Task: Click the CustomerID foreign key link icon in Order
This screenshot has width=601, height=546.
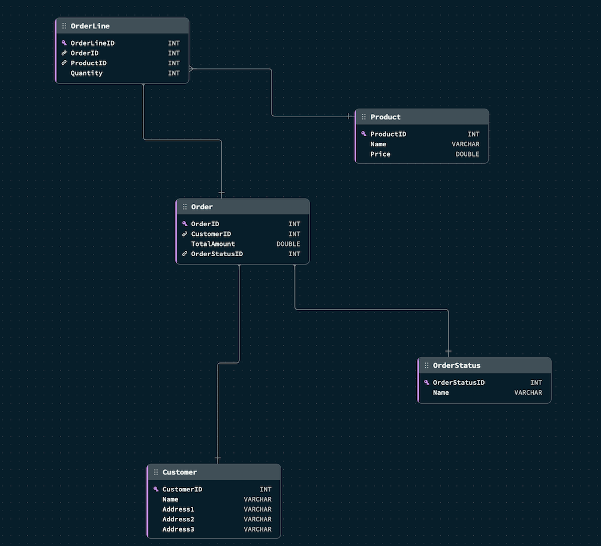Action: click(185, 234)
